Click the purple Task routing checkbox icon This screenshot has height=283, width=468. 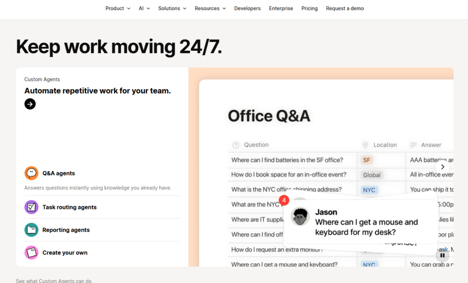[x=32, y=207]
